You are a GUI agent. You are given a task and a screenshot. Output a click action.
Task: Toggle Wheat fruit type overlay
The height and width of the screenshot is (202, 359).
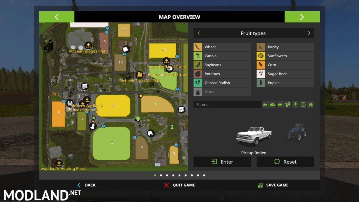coord(222,47)
